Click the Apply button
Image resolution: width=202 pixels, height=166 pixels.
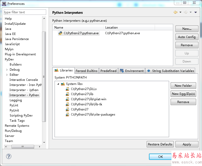click(187, 144)
